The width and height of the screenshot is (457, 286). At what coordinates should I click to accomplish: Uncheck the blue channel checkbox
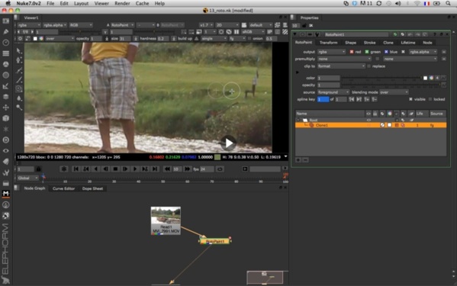tap(386, 52)
